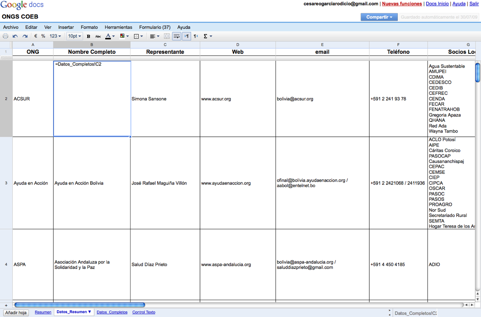Apply percent number format
Screen dimensions: 481x317
point(43,36)
